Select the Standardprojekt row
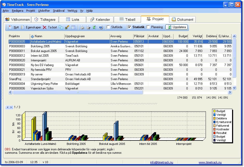Screen dimensions: 244x167 coord(120,79)
